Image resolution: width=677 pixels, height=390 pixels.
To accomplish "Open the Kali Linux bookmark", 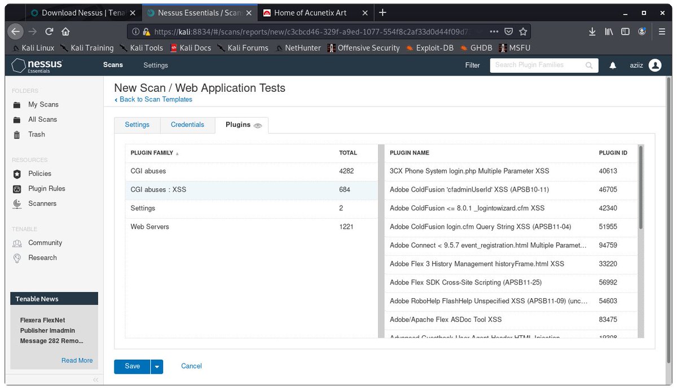I will [x=33, y=48].
